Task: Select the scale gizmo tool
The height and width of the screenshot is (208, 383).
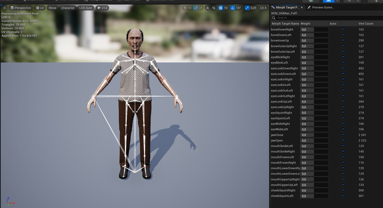Action: tap(201, 8)
